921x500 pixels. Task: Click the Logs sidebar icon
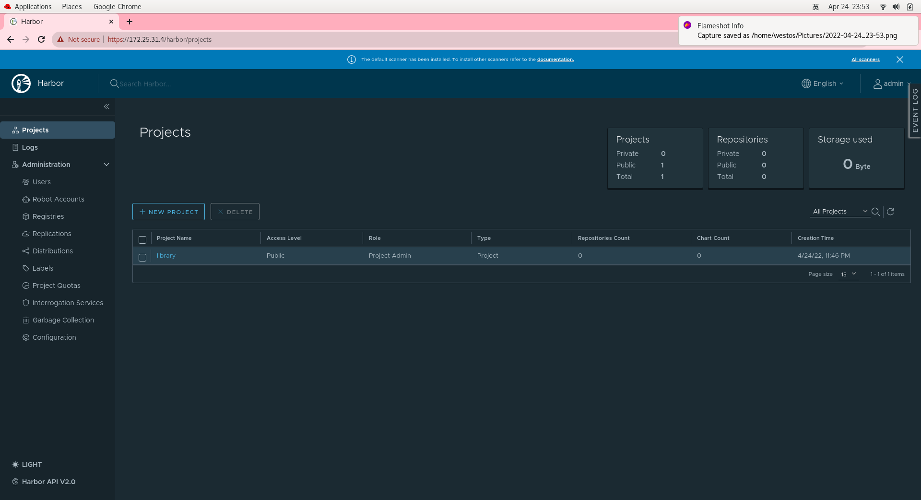click(15, 147)
